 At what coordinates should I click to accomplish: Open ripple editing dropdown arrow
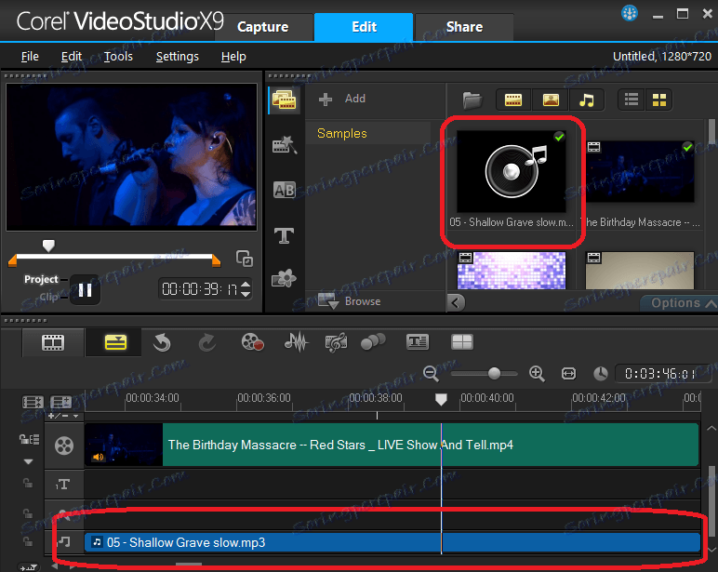(x=29, y=461)
